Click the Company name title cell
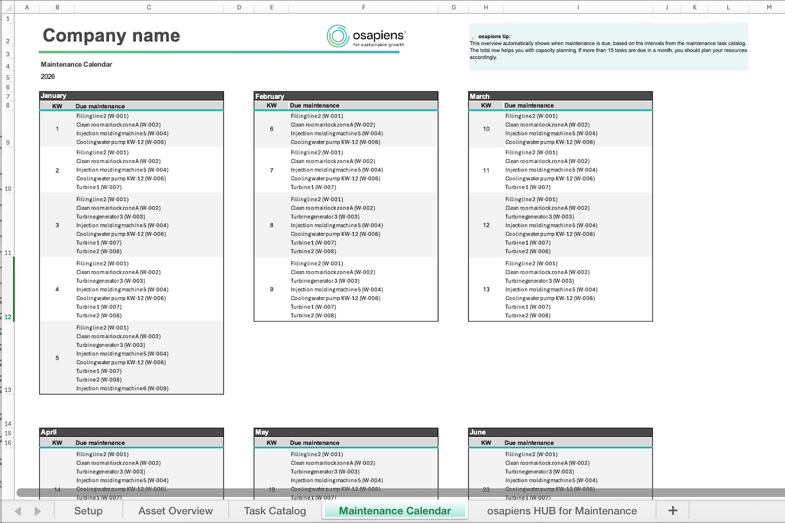 pyautogui.click(x=111, y=36)
